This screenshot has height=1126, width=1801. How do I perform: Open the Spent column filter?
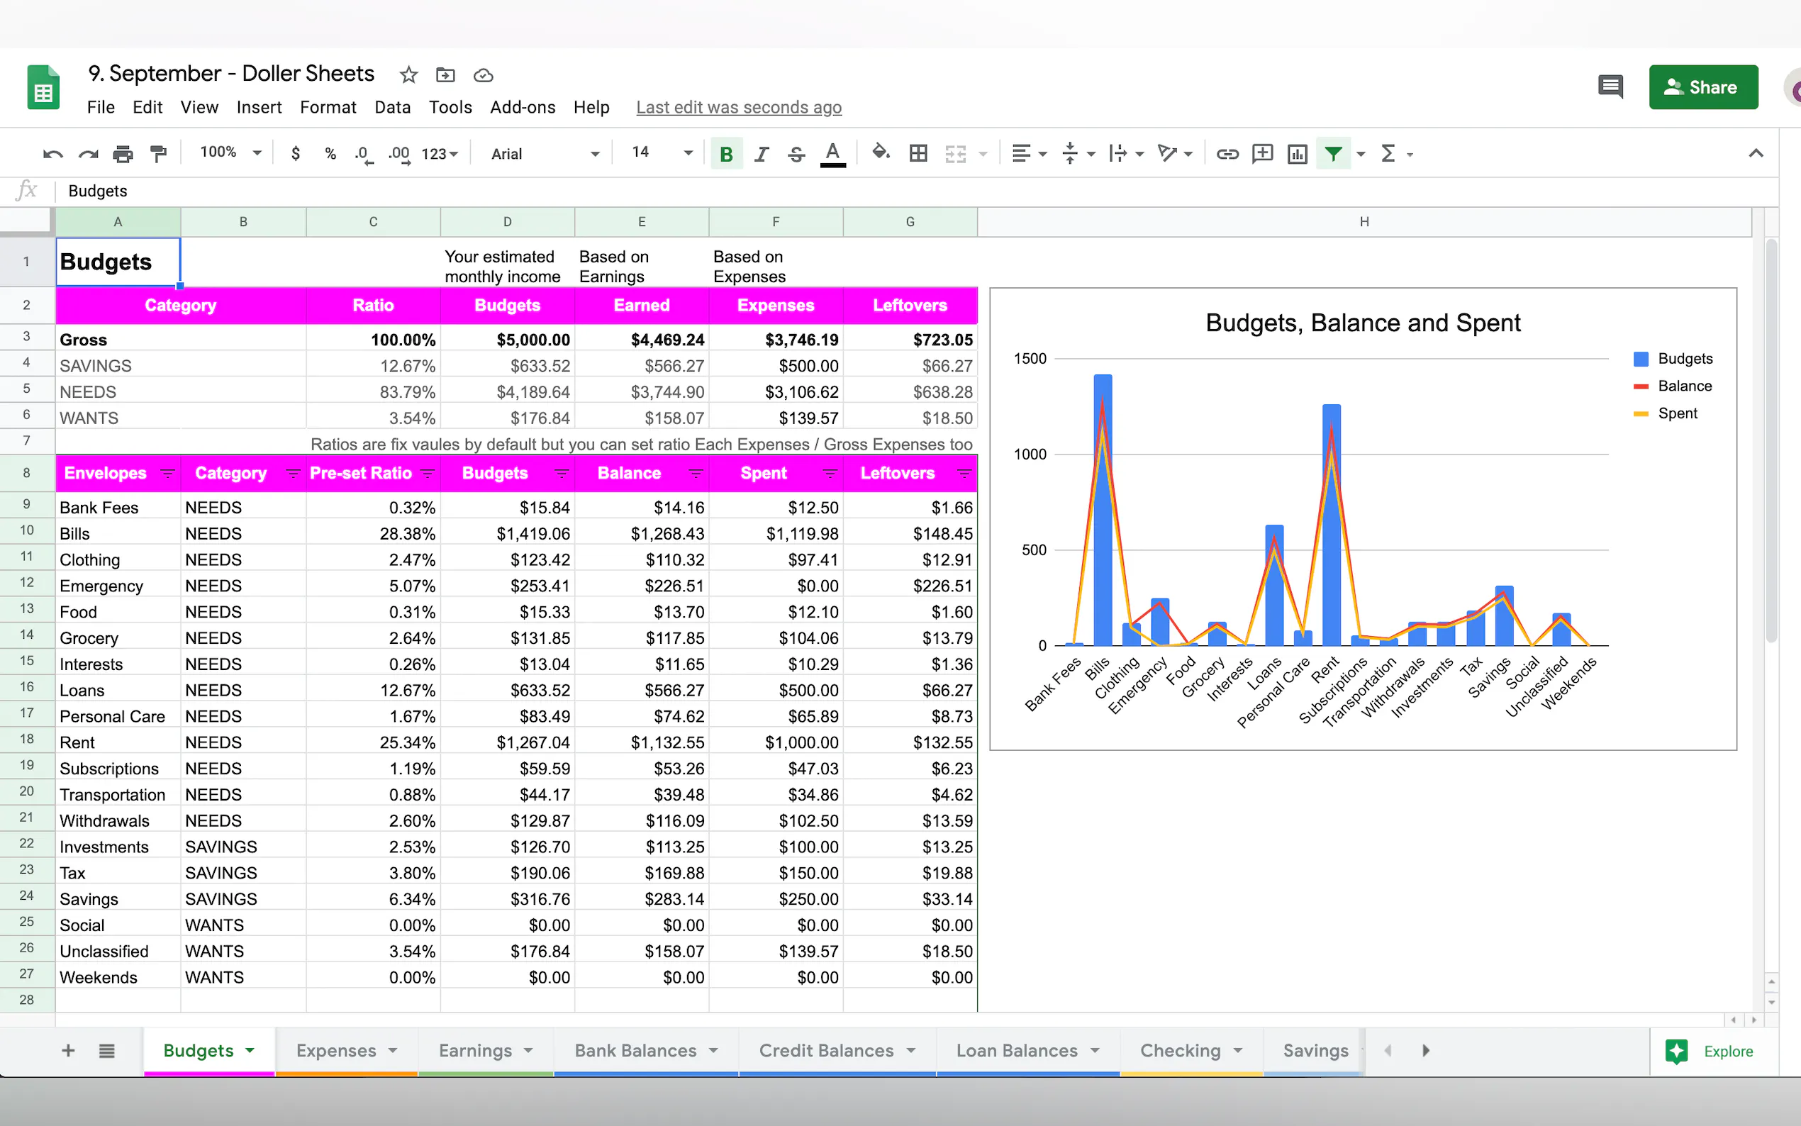830,474
